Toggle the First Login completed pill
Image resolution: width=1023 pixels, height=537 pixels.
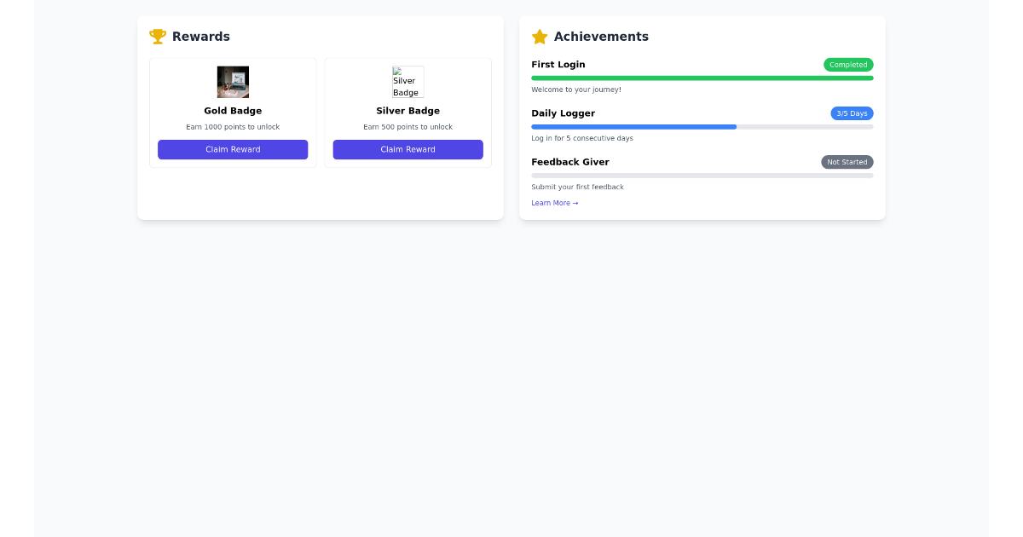(x=847, y=64)
